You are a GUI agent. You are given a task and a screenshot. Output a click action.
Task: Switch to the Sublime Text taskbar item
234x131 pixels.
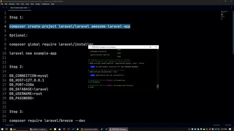coord(90,129)
